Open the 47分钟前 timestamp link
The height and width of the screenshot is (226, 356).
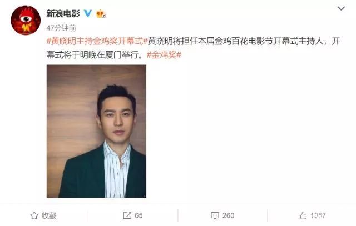tap(61, 28)
